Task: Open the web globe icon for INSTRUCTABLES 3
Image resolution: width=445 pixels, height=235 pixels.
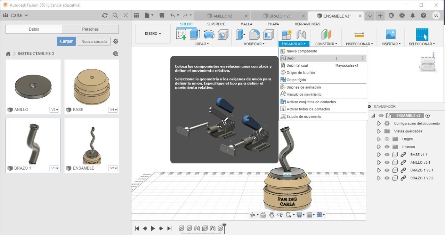Action: (116, 54)
